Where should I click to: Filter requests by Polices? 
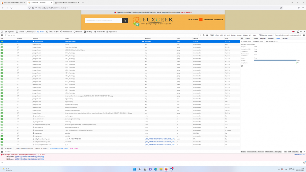pos(233,35)
